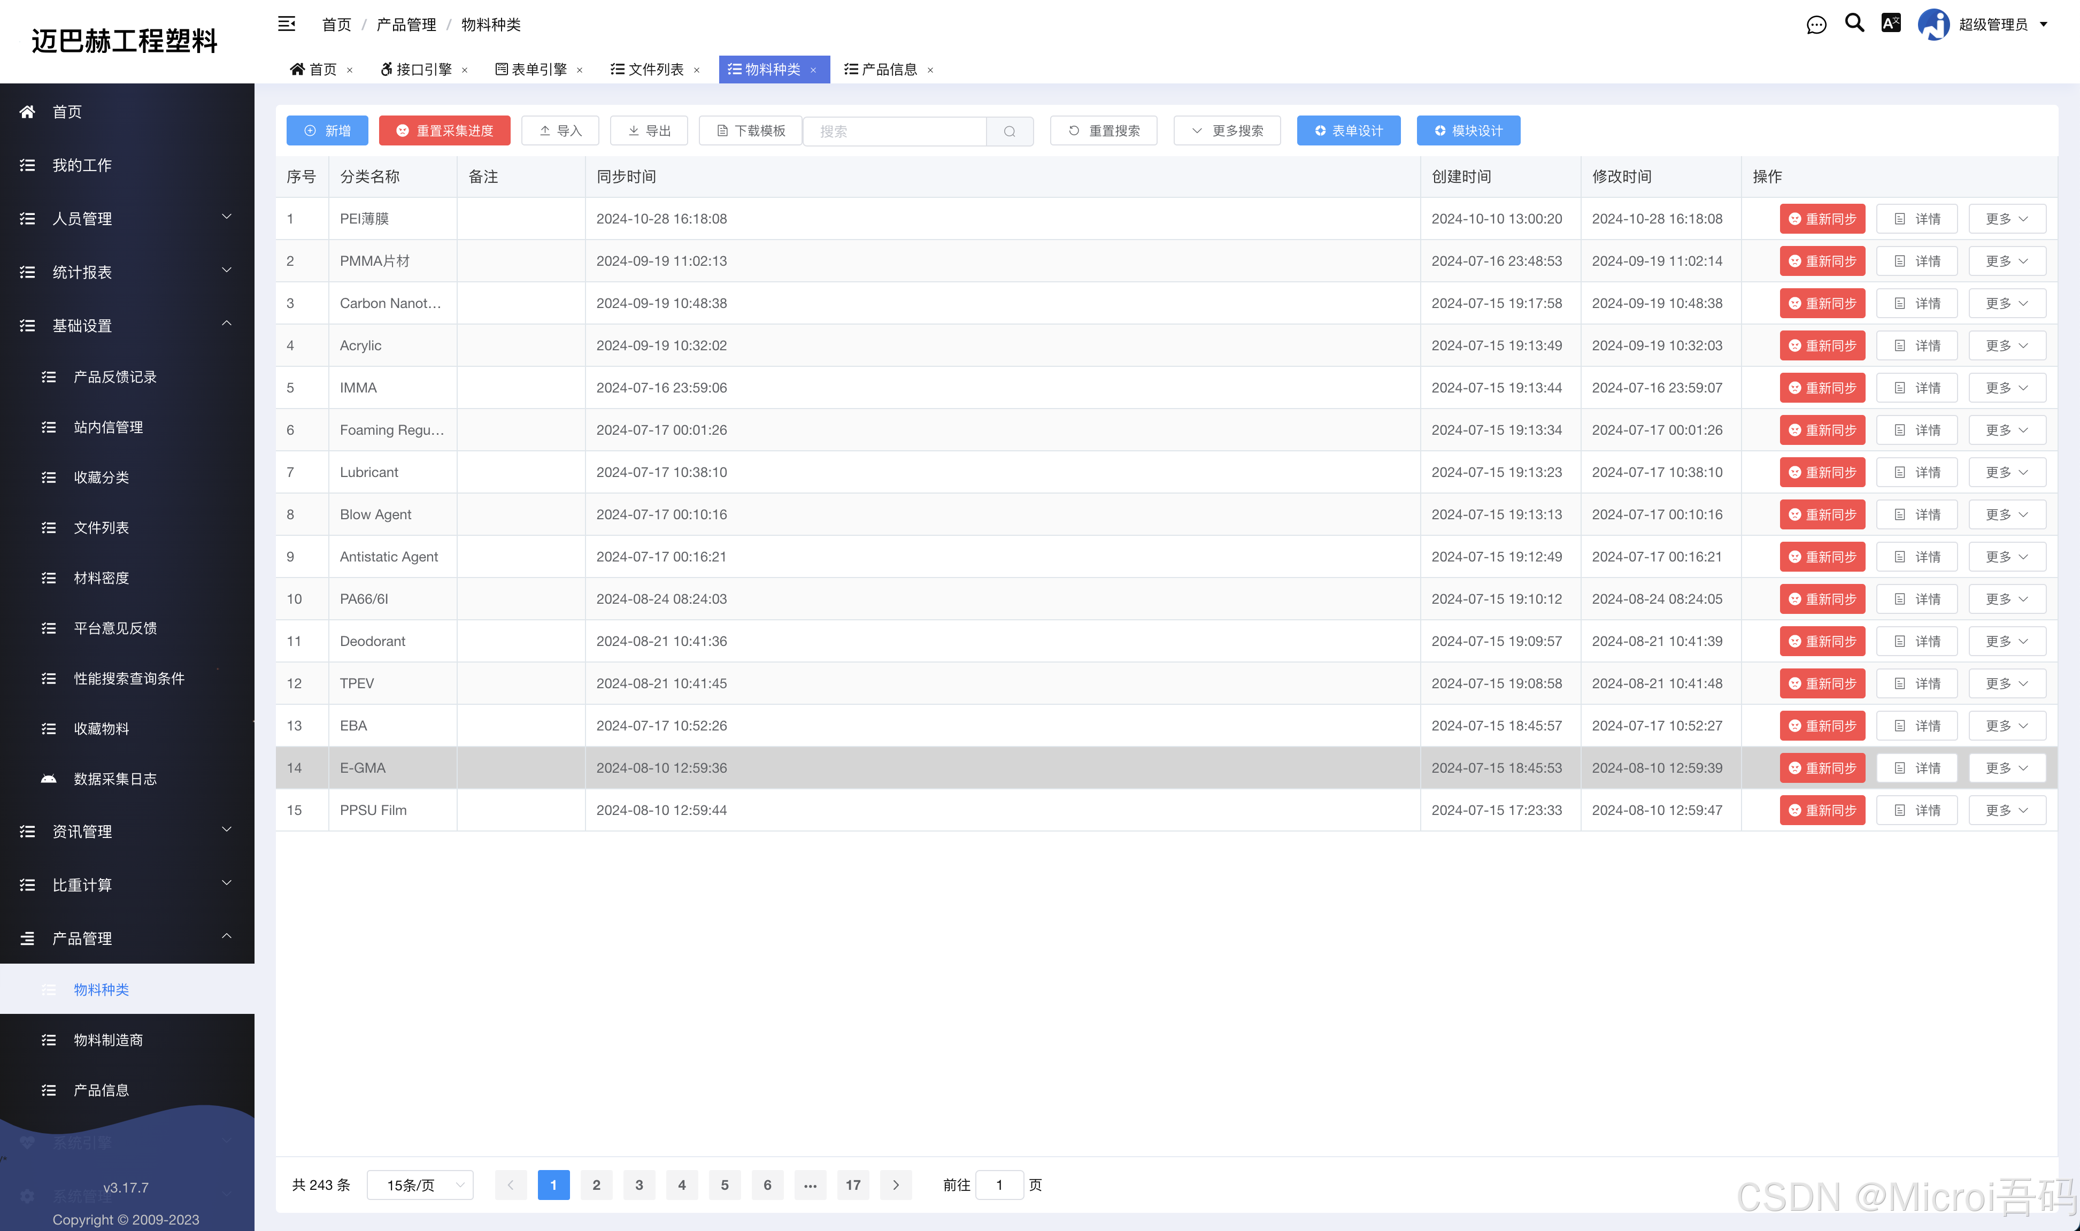Collapse the 基础设置 sidebar group

(127, 326)
